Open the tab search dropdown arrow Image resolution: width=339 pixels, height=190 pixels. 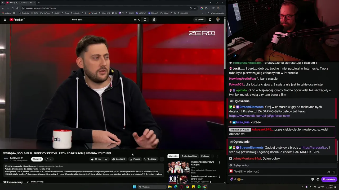(x=3, y=3)
